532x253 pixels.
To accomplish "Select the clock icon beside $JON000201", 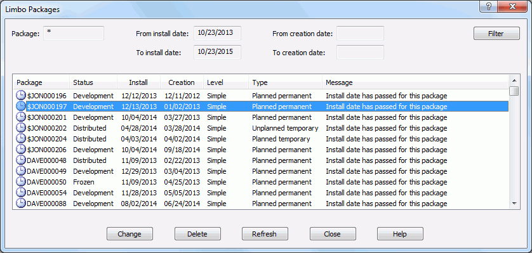I will pos(21,117).
